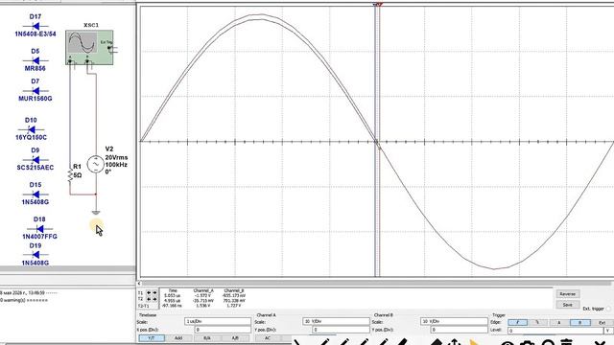
Task: Click the T2-T1 row label
Action: click(x=143, y=306)
